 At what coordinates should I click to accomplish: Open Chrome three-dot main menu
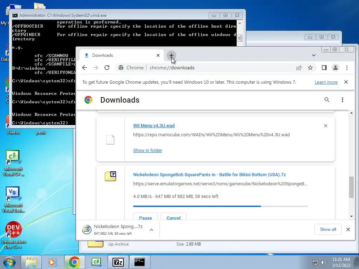click(x=347, y=68)
